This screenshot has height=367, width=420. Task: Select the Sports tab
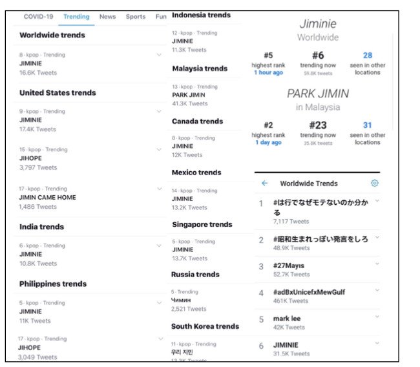[x=136, y=17]
